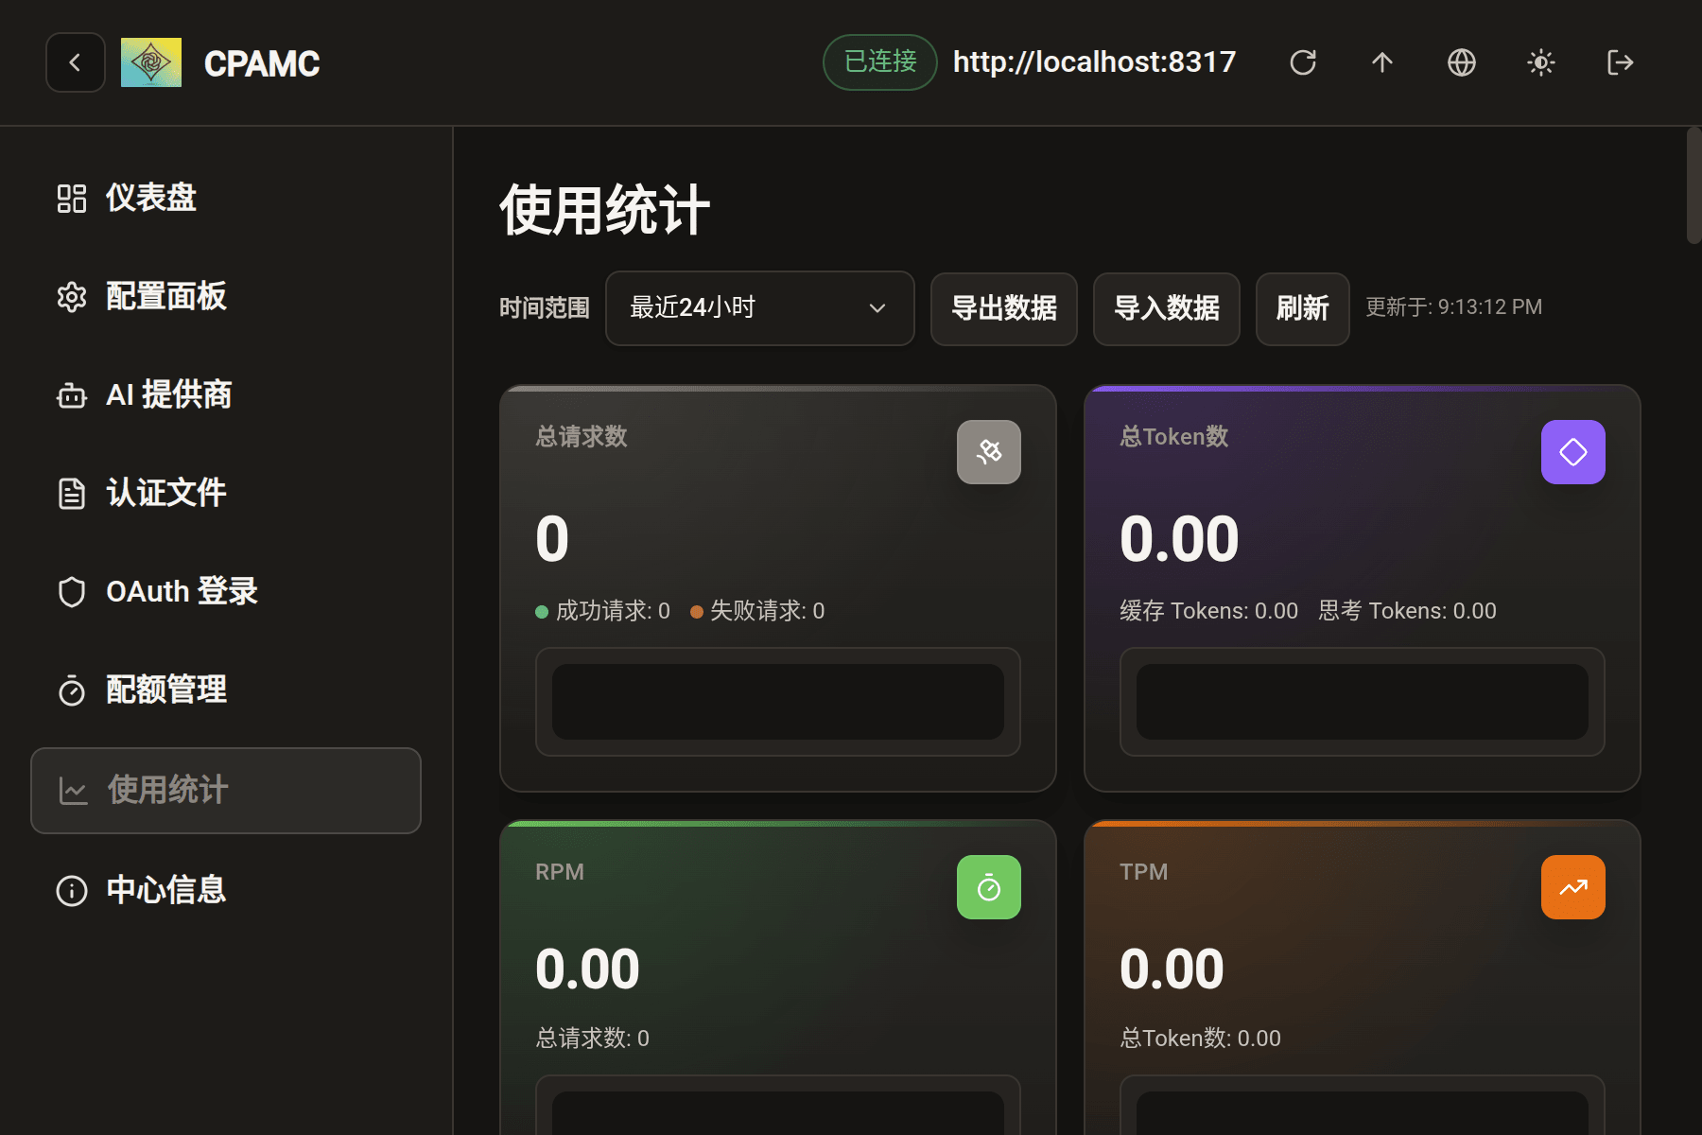This screenshot has height=1135, width=1702.
Task: Click the 导入数据 button
Action: point(1167,308)
